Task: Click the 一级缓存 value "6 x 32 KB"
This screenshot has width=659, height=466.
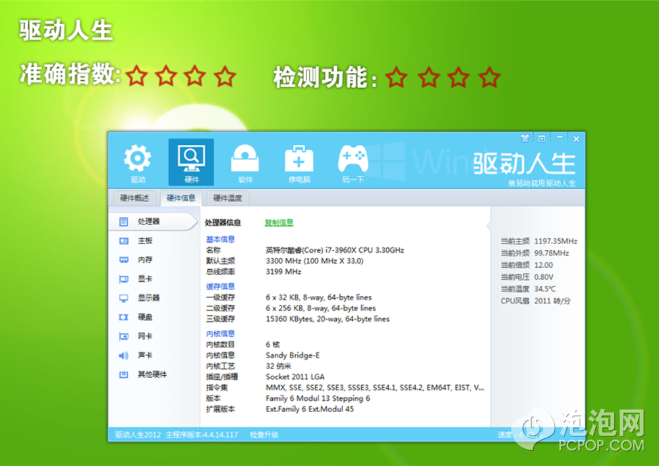Action: pyautogui.click(x=282, y=298)
